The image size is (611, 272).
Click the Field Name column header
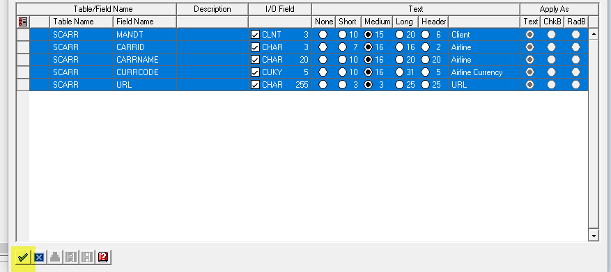[145, 22]
